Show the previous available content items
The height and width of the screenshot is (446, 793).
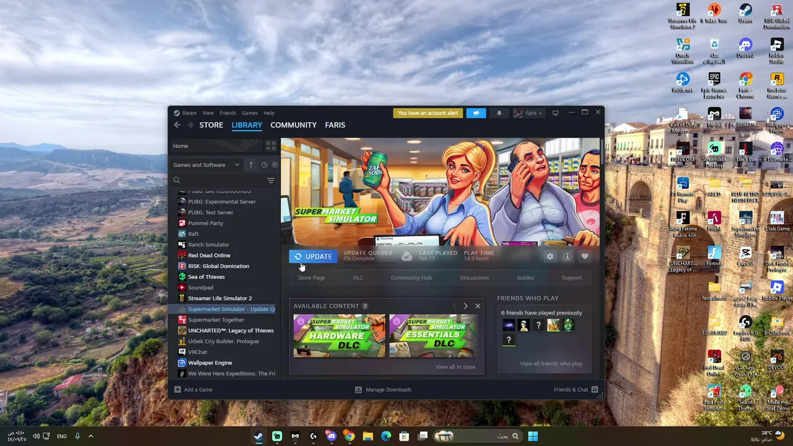(454, 306)
